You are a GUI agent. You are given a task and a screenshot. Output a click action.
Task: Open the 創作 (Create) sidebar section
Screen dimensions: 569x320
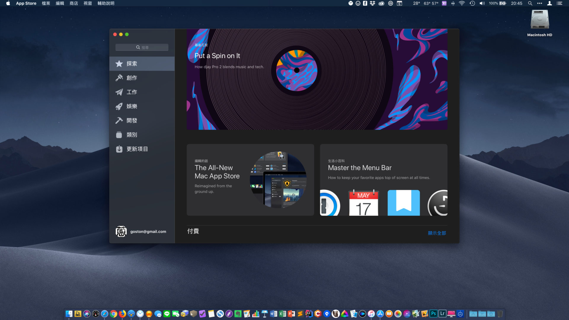142,78
